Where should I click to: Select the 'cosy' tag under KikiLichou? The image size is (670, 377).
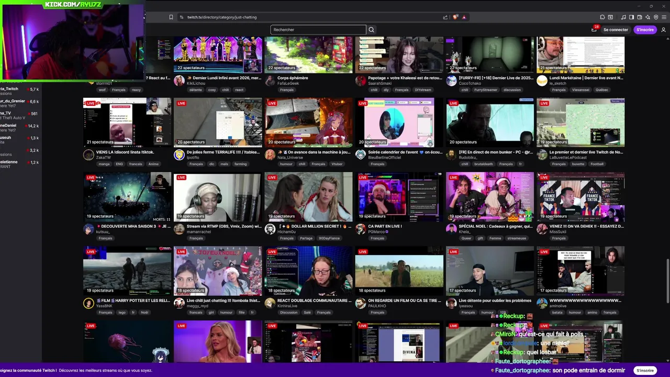pos(212,90)
